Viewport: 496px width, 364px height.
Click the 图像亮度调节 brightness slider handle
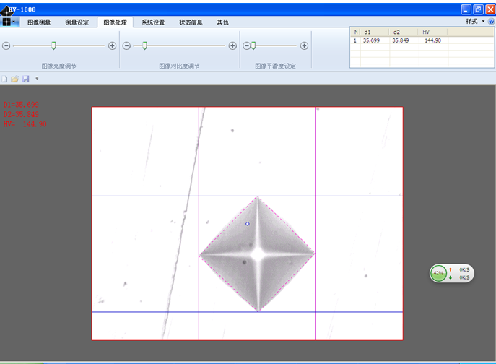pos(53,45)
